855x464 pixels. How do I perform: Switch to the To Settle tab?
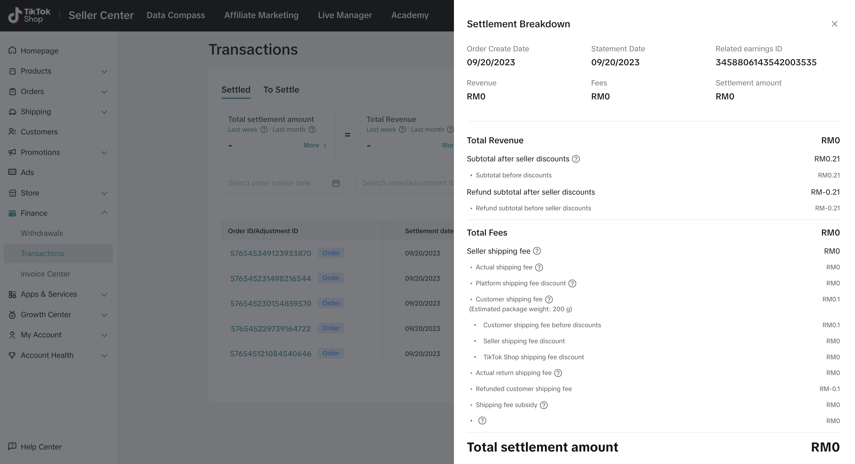pos(281,90)
